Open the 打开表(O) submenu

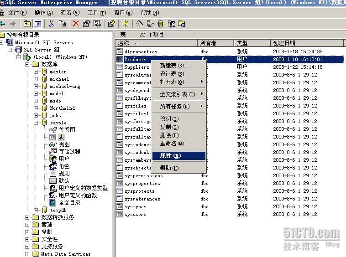click(x=179, y=82)
